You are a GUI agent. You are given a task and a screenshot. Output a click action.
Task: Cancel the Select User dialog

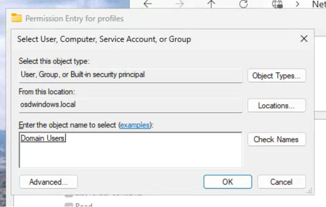pos(281,182)
